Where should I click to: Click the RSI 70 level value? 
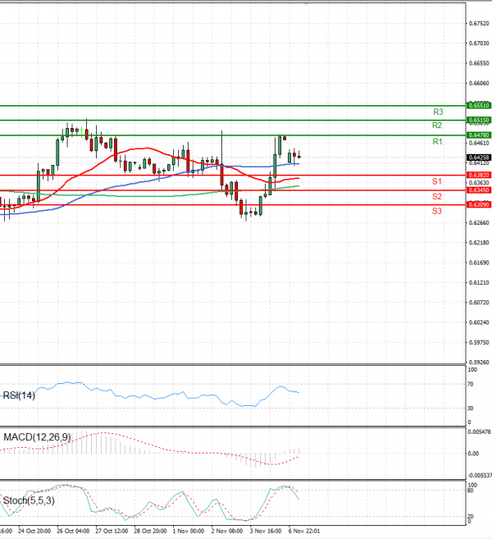click(x=471, y=384)
